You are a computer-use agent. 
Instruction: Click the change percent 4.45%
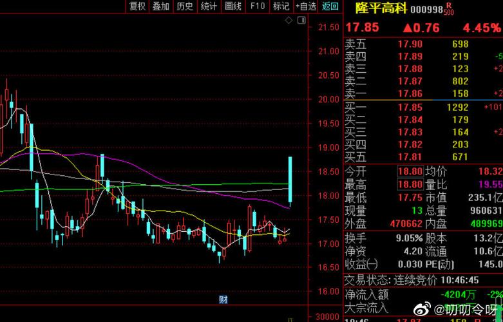pos(481,28)
